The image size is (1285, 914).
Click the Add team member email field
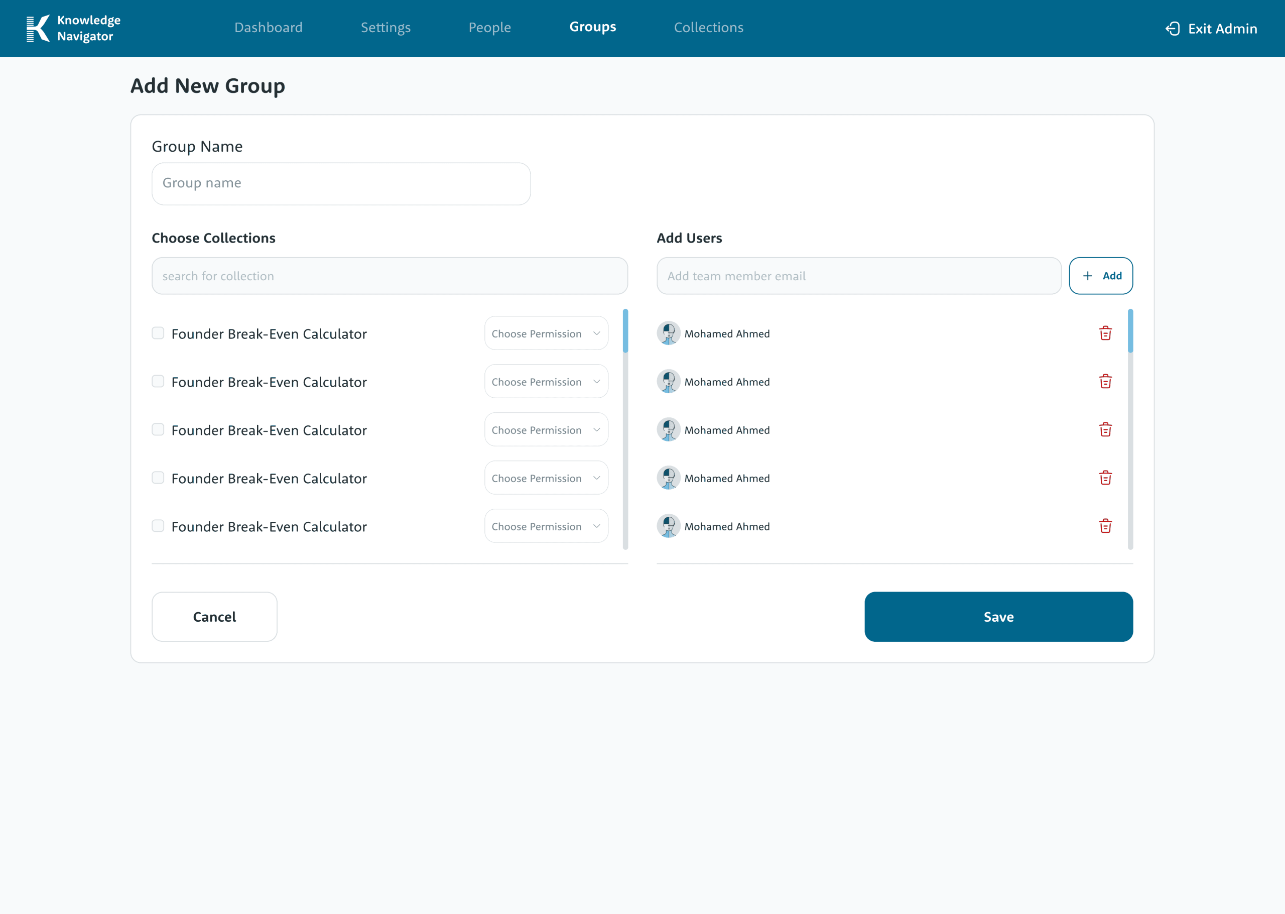click(858, 276)
